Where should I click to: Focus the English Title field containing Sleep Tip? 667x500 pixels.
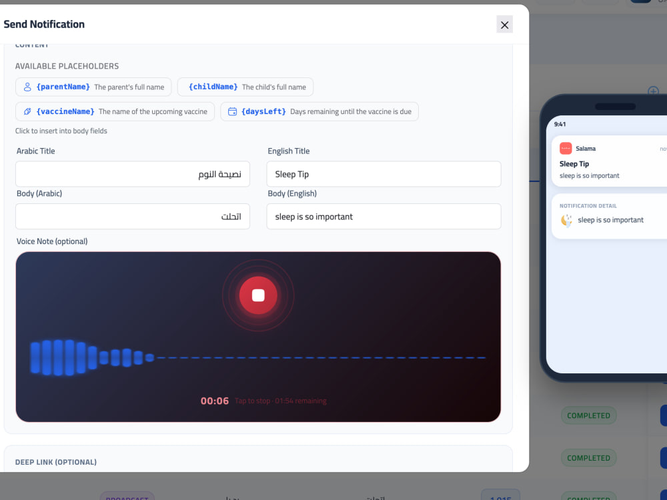(x=384, y=174)
